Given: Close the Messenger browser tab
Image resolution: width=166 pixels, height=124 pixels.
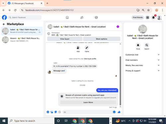Looking at the screenshot, I should pos(41,3).
